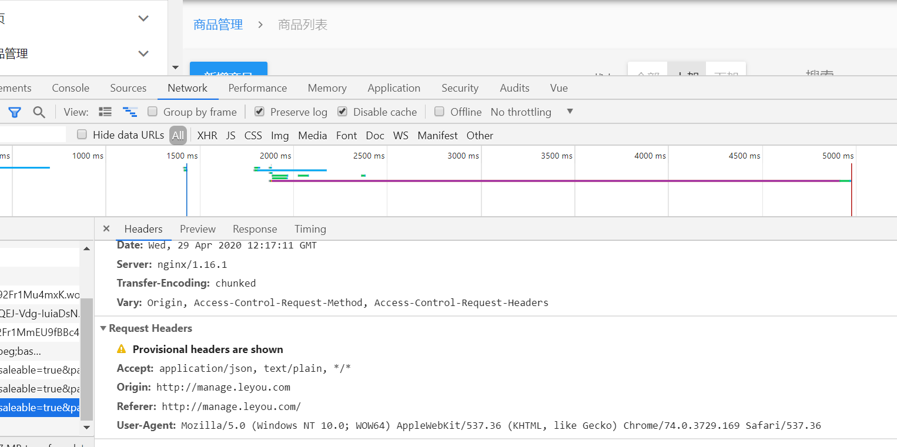This screenshot has height=447, width=897.
Task: Expand the first sidebar menu chevron
Action: tap(143, 18)
